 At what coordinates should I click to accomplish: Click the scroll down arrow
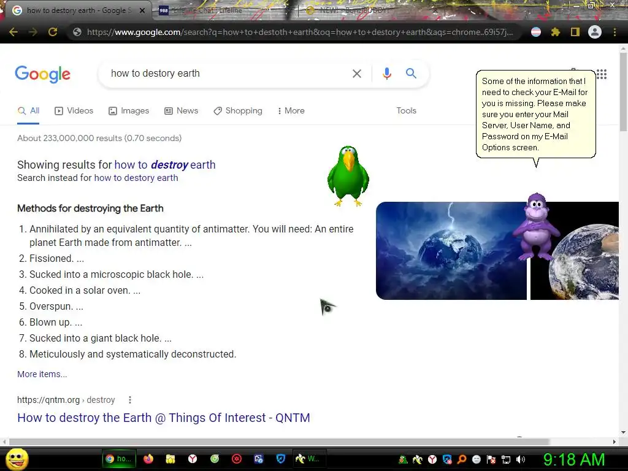623,432
